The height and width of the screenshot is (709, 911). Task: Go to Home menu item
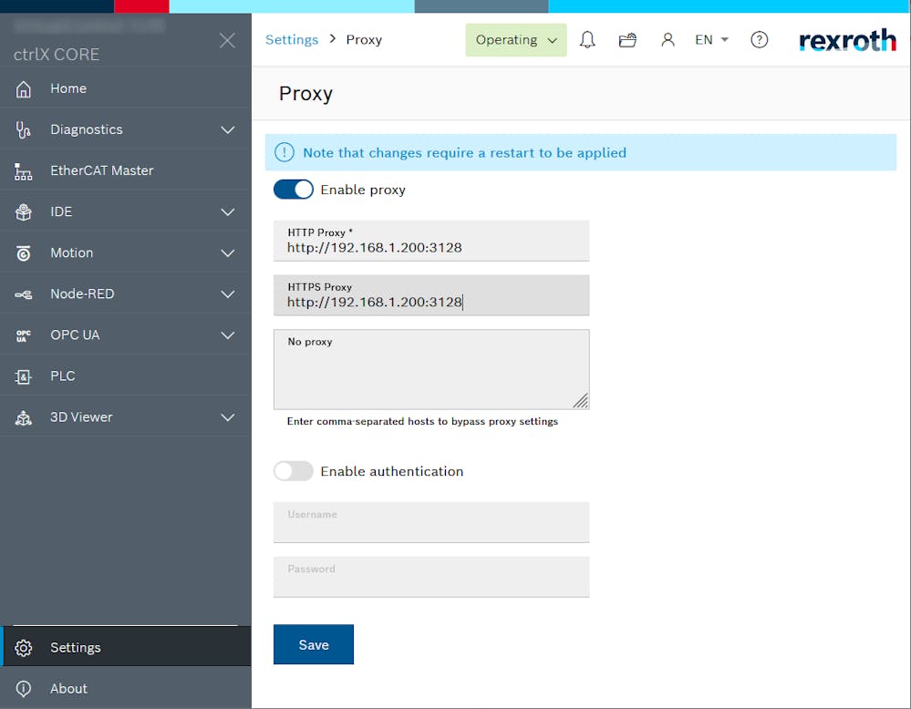(126, 88)
